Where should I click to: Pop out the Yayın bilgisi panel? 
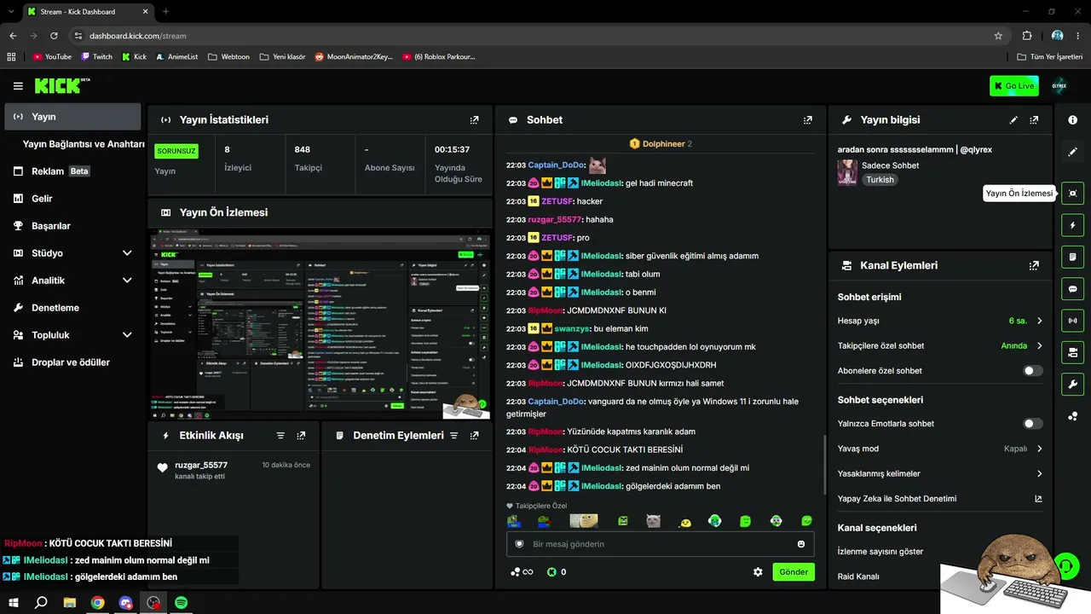pos(1034,120)
